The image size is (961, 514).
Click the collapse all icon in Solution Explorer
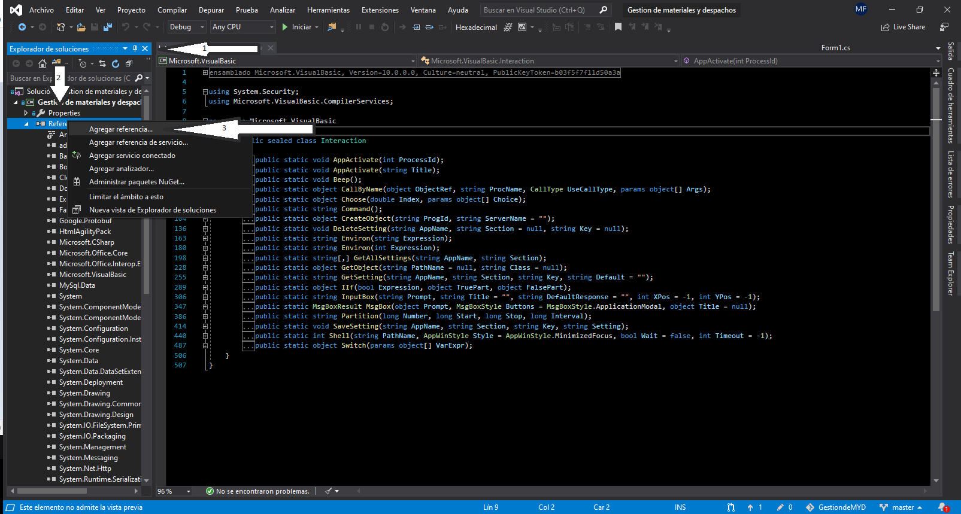[129, 63]
